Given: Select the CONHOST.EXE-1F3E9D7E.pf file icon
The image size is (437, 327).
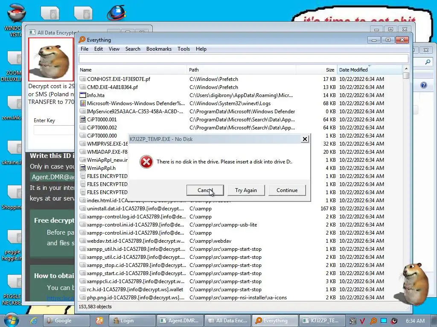Looking at the screenshot, I should (x=82, y=79).
